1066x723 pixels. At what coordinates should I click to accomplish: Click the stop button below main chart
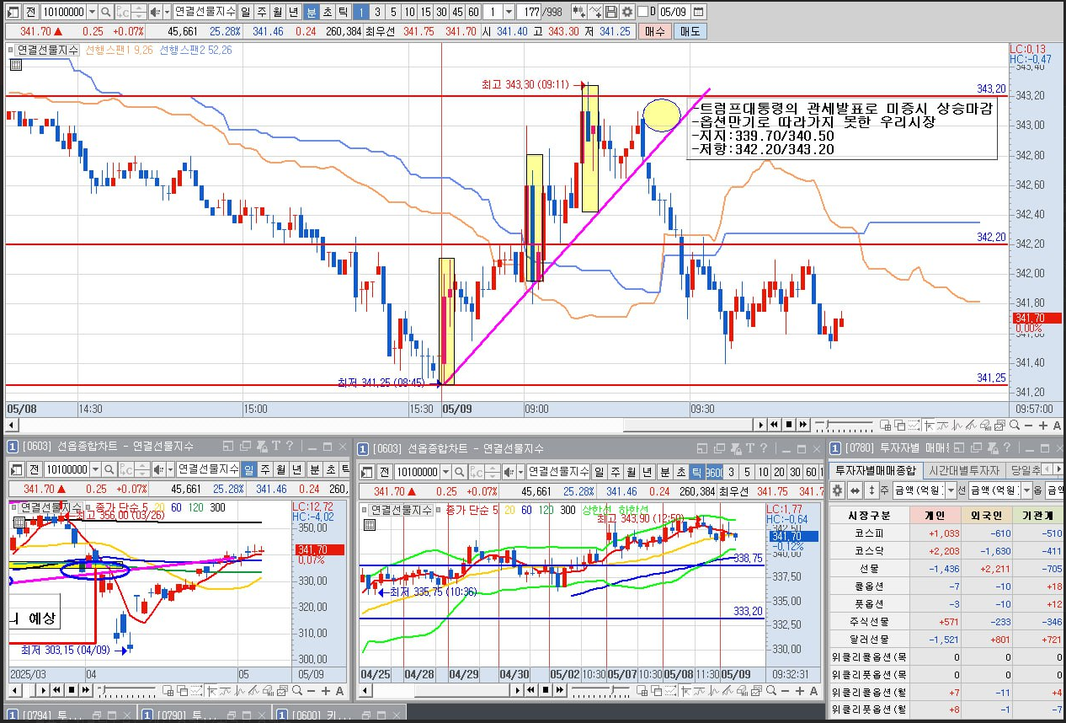(x=789, y=425)
